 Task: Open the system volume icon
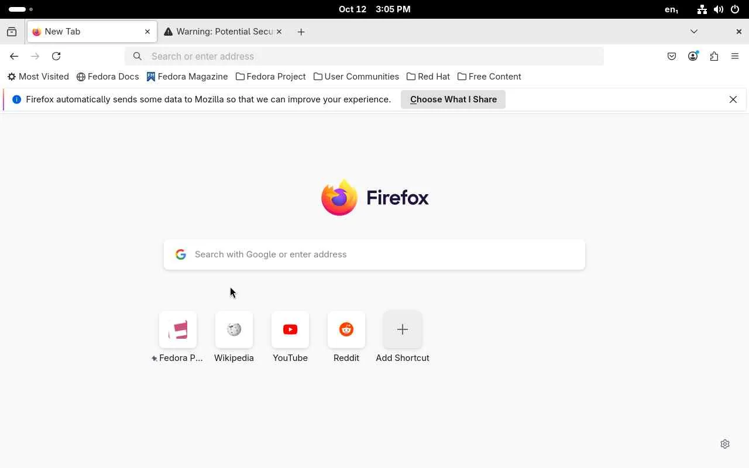719,9
